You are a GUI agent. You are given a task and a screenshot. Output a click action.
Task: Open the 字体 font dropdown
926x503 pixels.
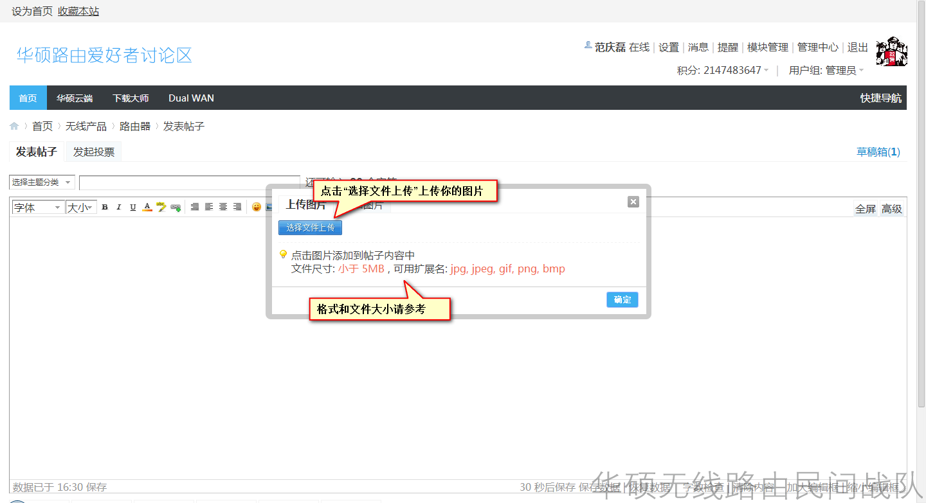(x=39, y=207)
